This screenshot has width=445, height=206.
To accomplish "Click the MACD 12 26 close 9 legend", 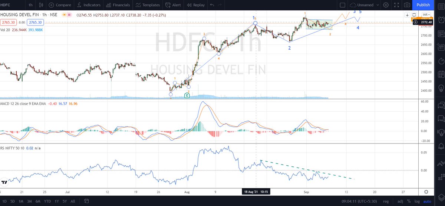I will 23,104.
